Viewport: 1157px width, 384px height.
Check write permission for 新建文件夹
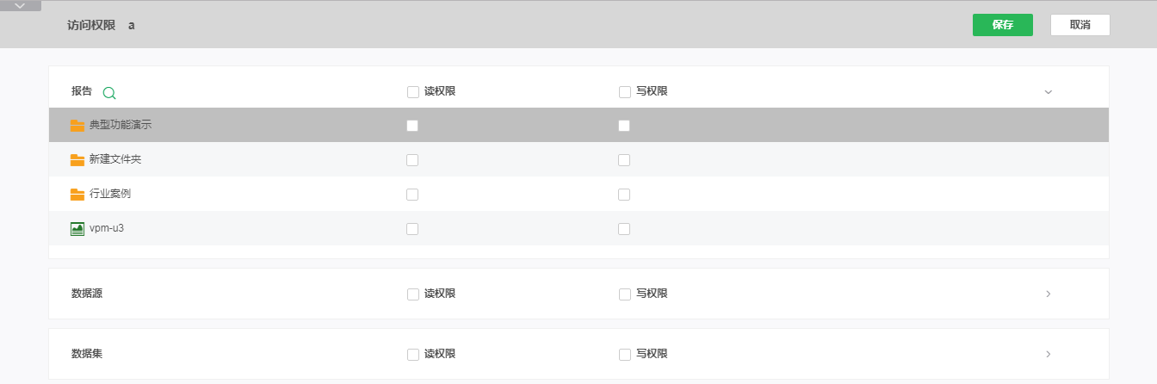[624, 160]
